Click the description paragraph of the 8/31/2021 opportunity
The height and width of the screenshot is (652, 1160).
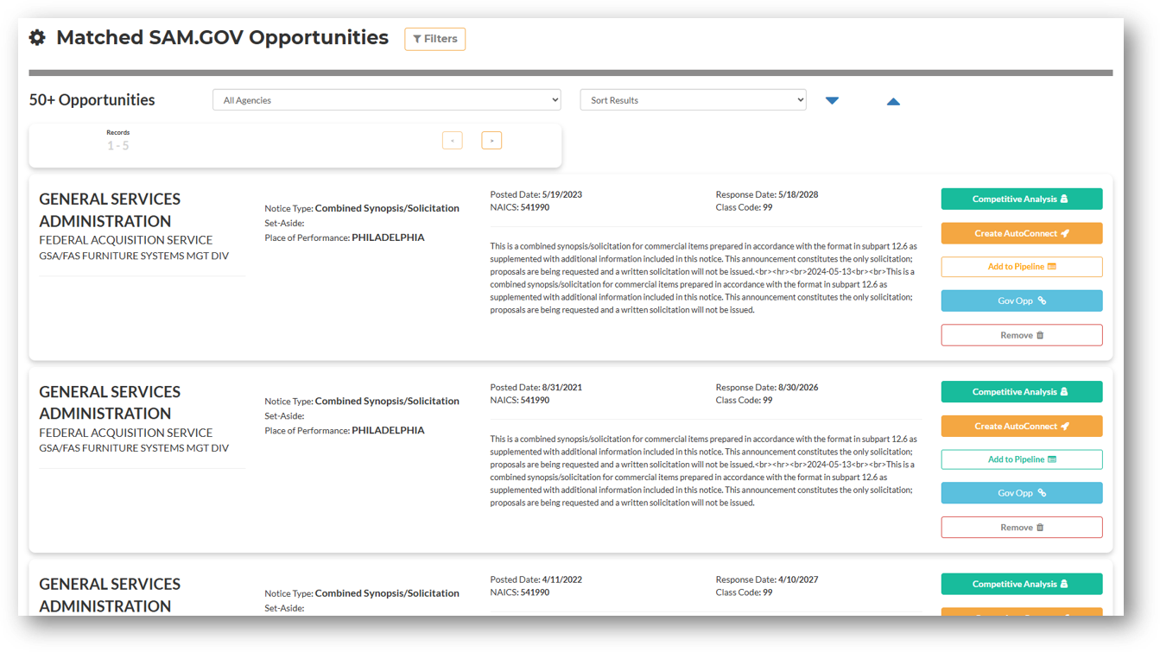coord(704,471)
